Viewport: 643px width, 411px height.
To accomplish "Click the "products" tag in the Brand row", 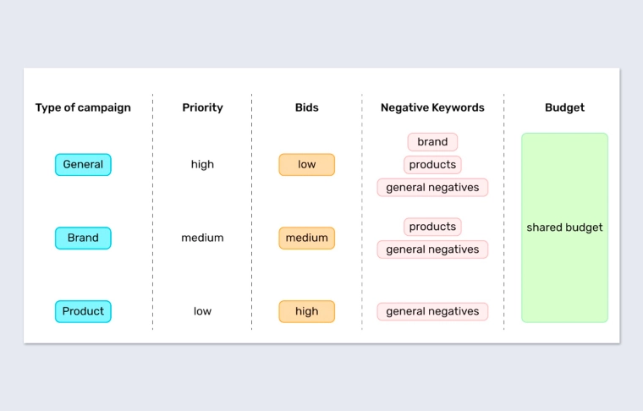I will coord(432,227).
